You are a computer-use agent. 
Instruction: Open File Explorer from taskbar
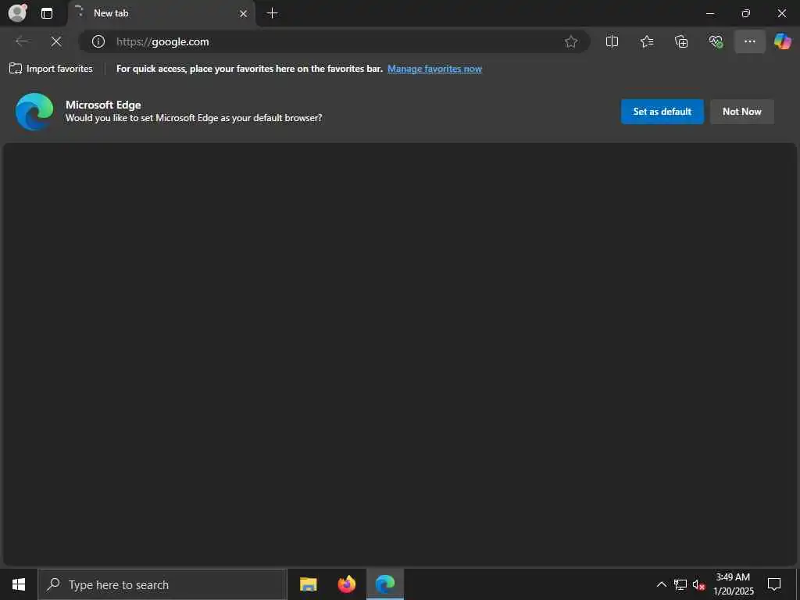coord(308,584)
